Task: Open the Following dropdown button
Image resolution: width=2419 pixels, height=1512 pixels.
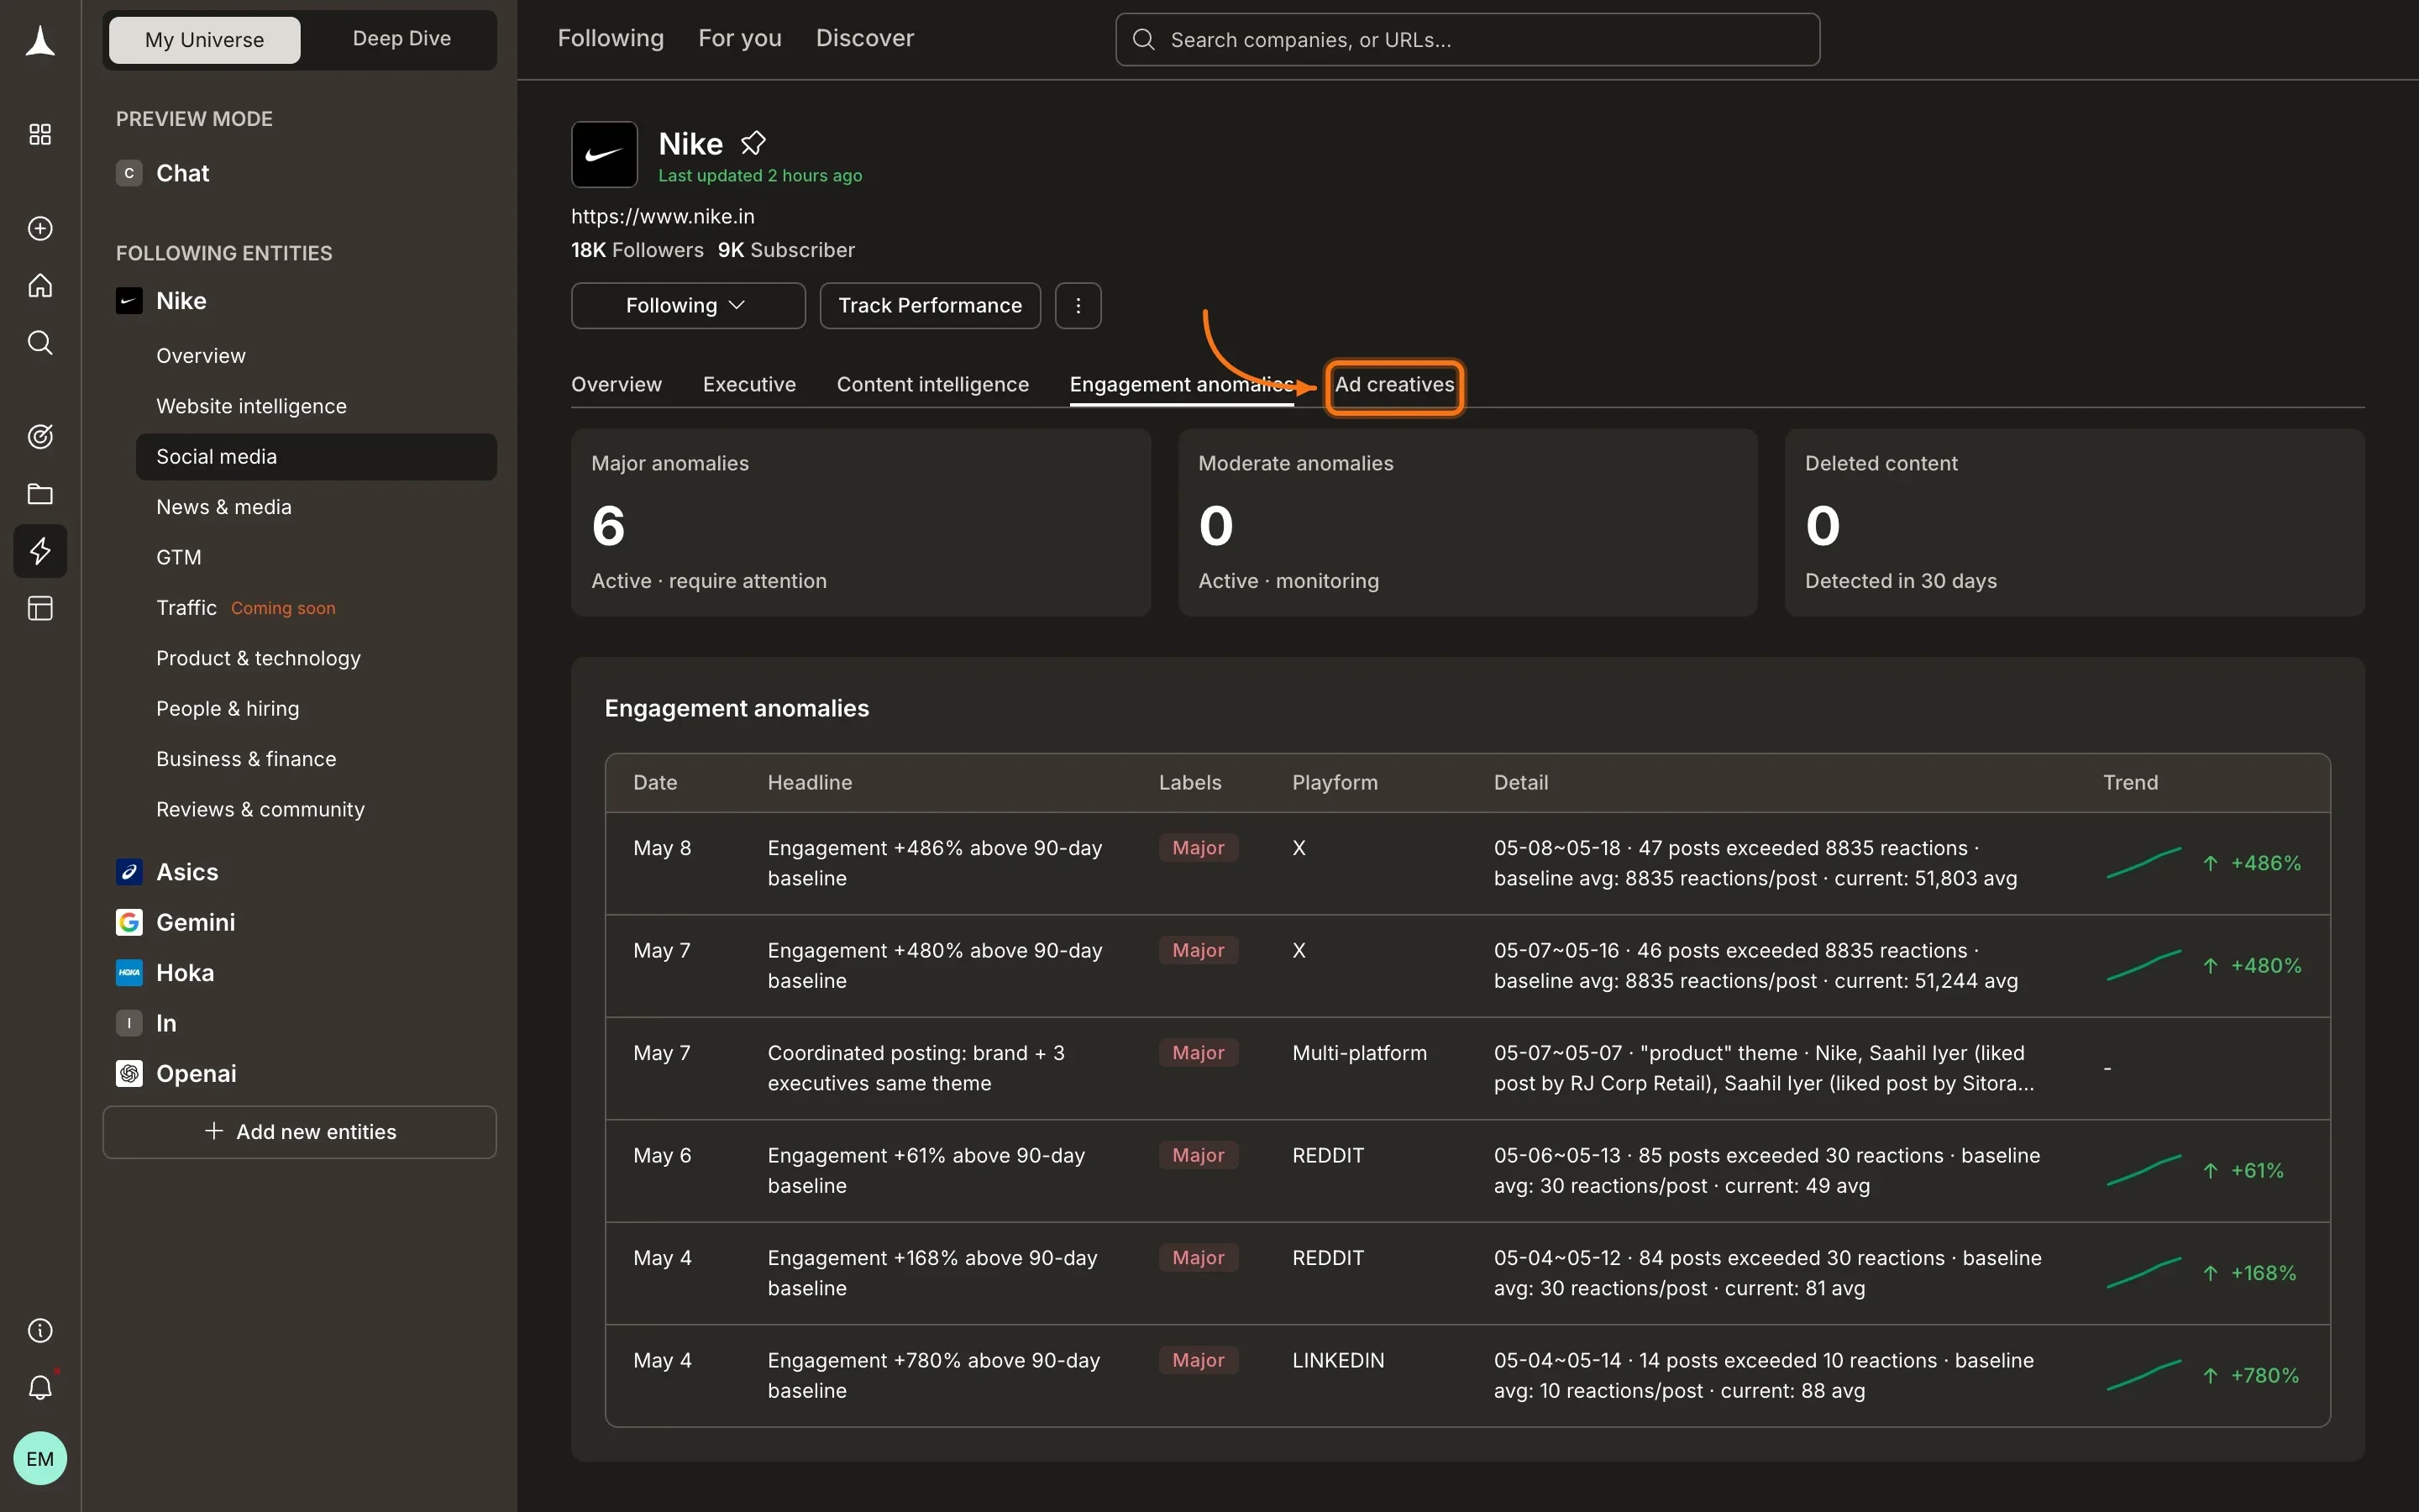Action: click(688, 305)
